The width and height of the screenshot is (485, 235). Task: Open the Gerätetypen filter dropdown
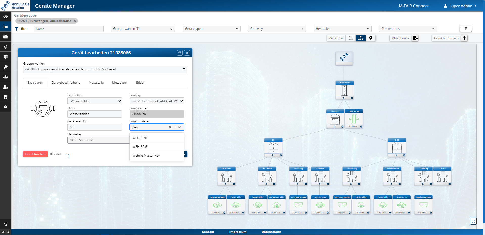coord(211,29)
